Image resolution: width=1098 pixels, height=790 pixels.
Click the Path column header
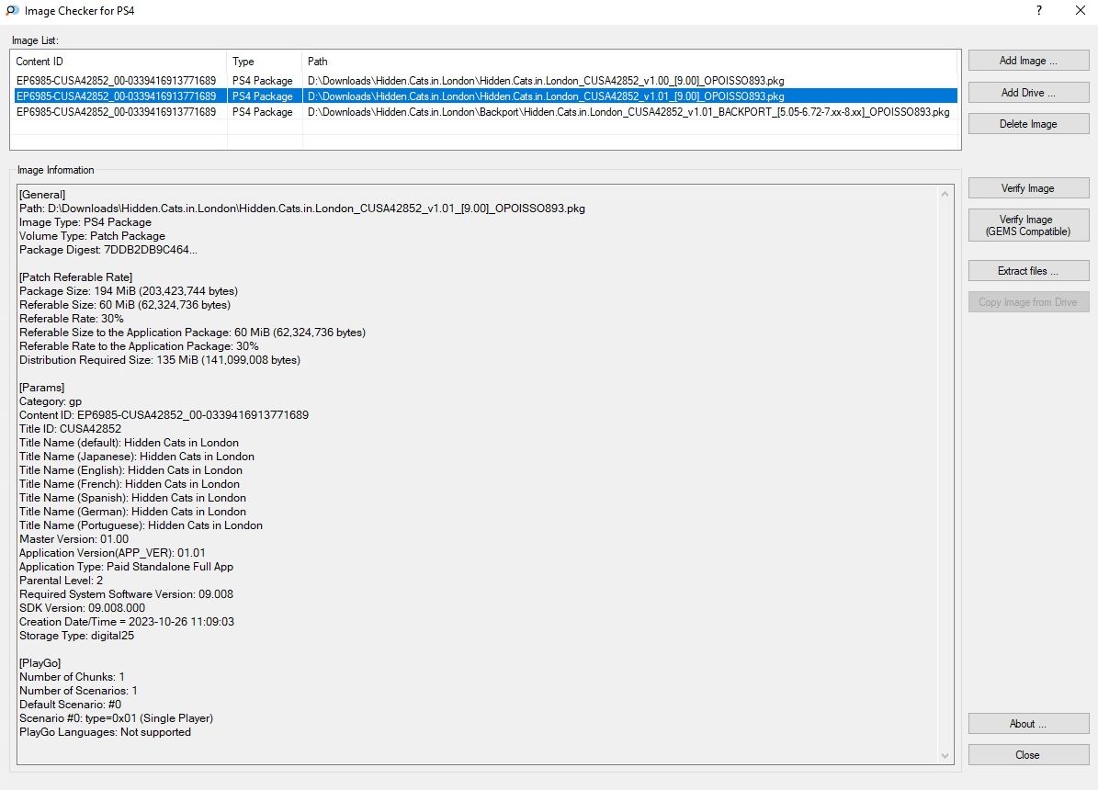[x=630, y=62]
